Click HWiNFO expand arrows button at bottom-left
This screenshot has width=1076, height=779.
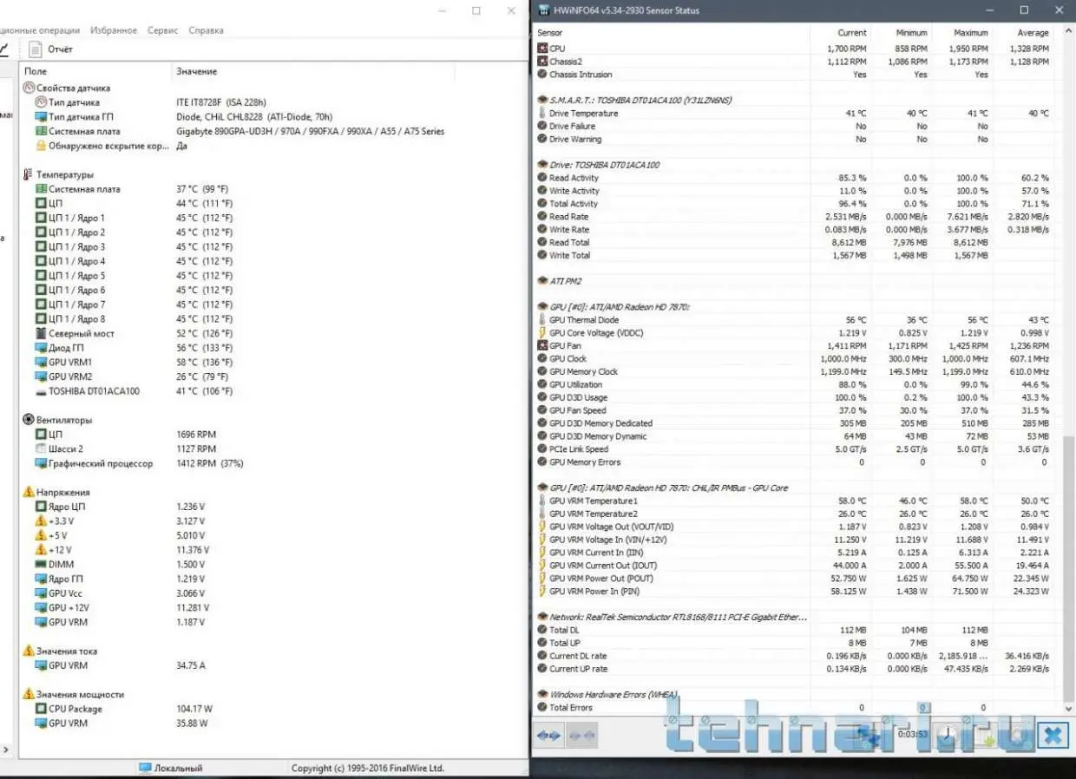(549, 736)
